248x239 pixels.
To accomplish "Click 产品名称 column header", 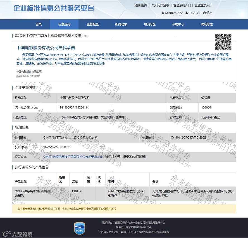I will [21, 182].
